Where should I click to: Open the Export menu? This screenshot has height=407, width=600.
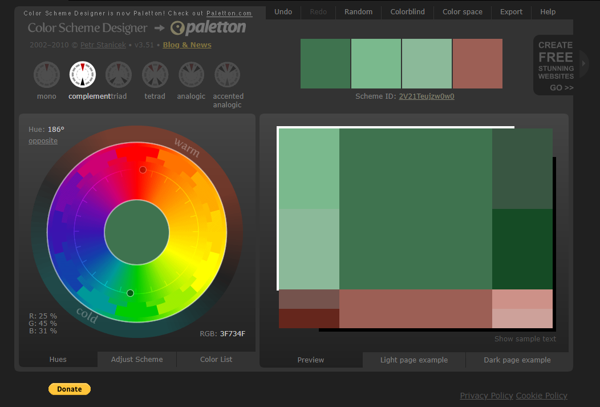tap(511, 12)
